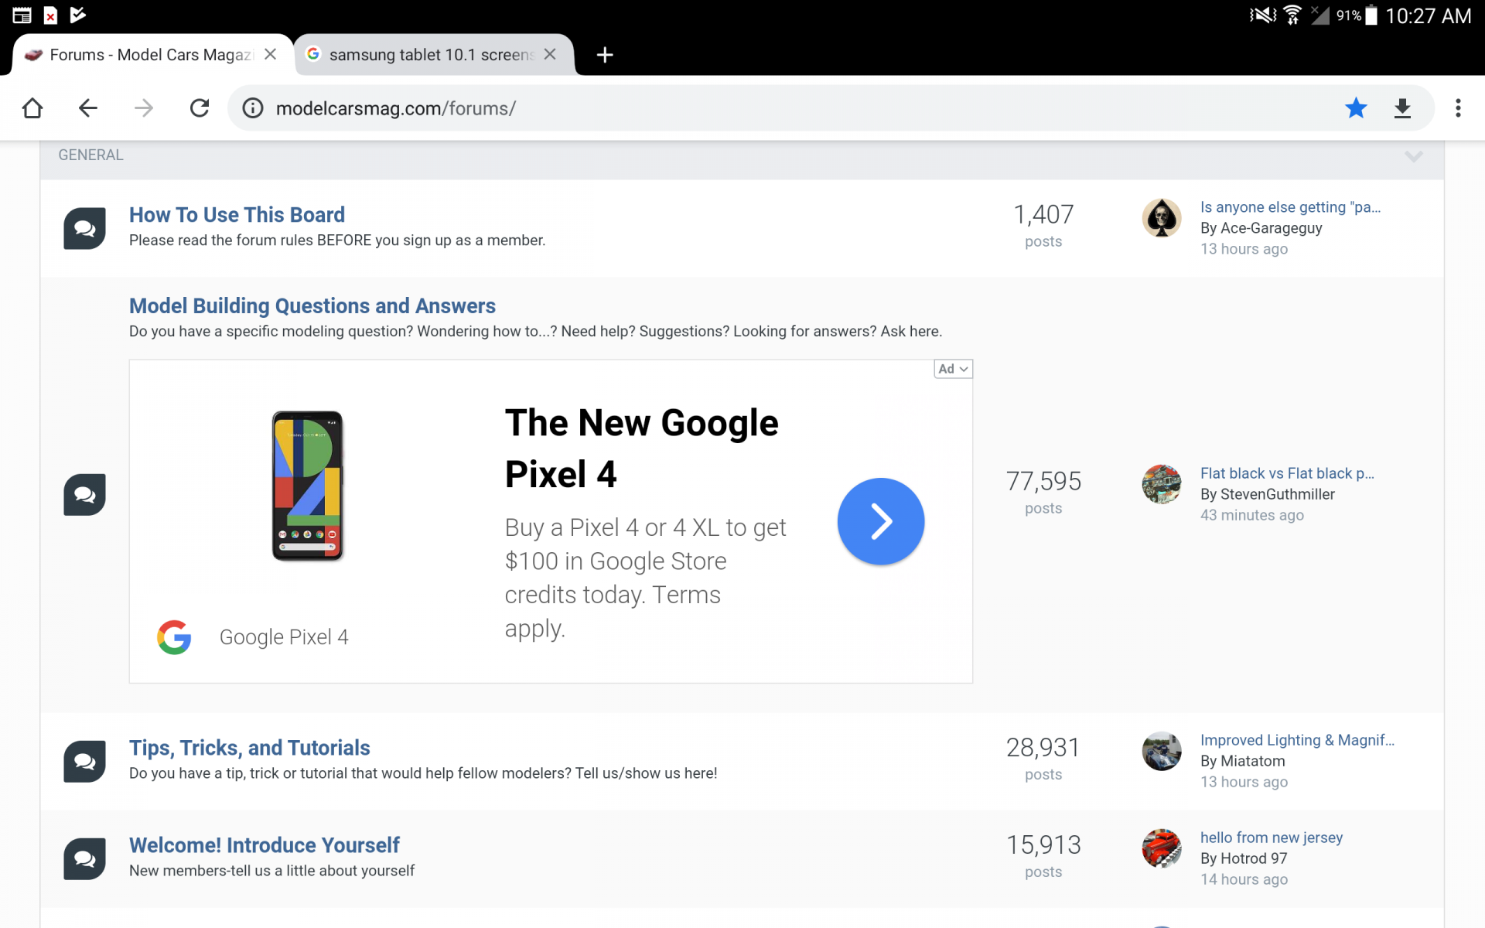Click the Tips, Tricks, and Tutorials speech bubble icon
The height and width of the screenshot is (928, 1485).
(84, 761)
